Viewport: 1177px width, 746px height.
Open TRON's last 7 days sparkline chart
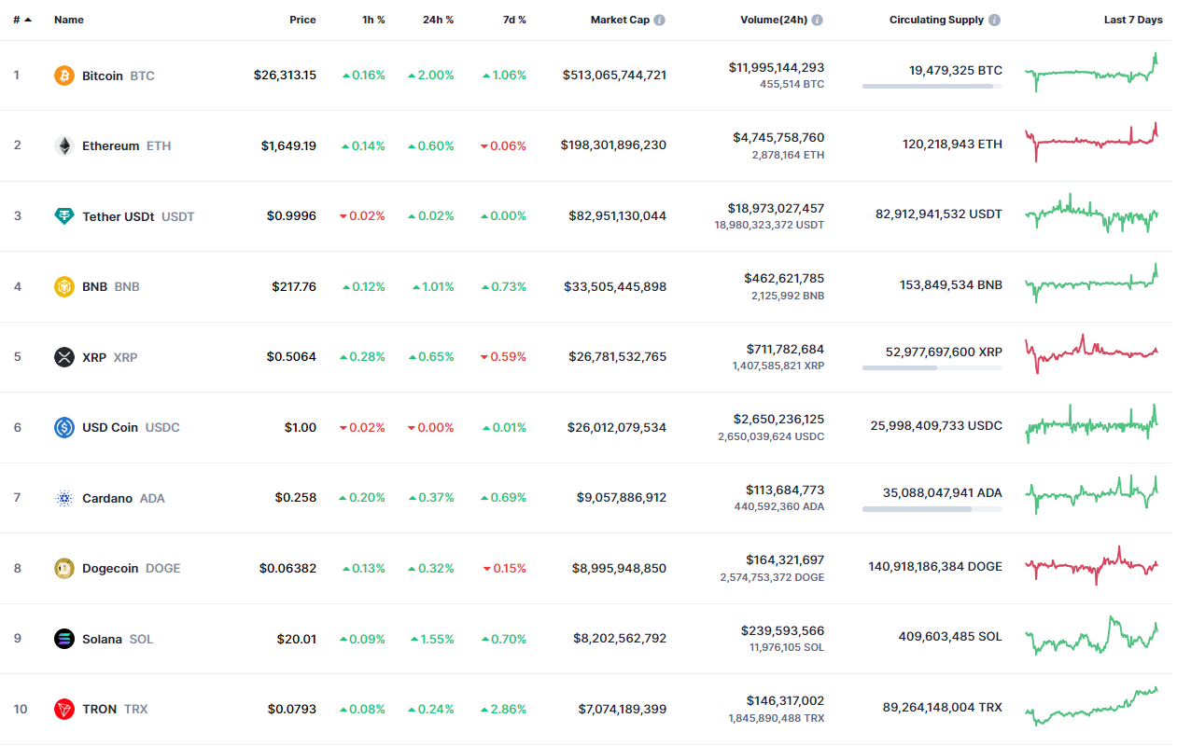(1091, 707)
